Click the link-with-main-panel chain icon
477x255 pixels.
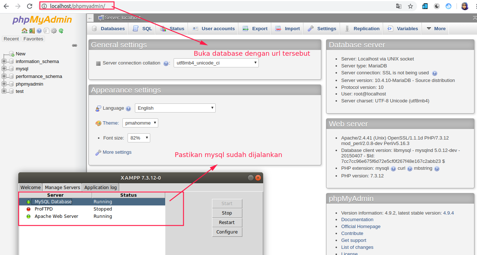pos(75,46)
